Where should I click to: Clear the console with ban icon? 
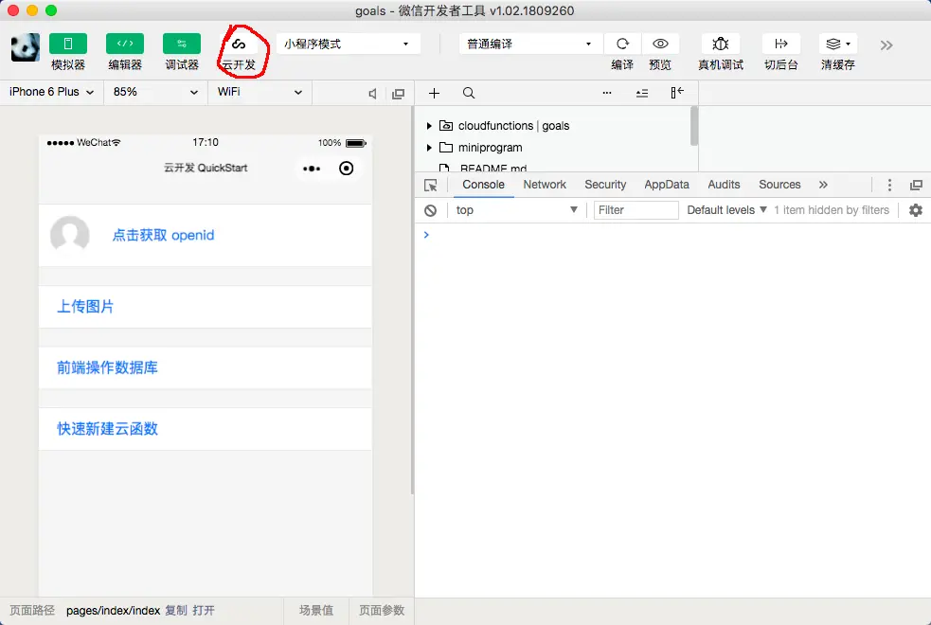click(431, 210)
